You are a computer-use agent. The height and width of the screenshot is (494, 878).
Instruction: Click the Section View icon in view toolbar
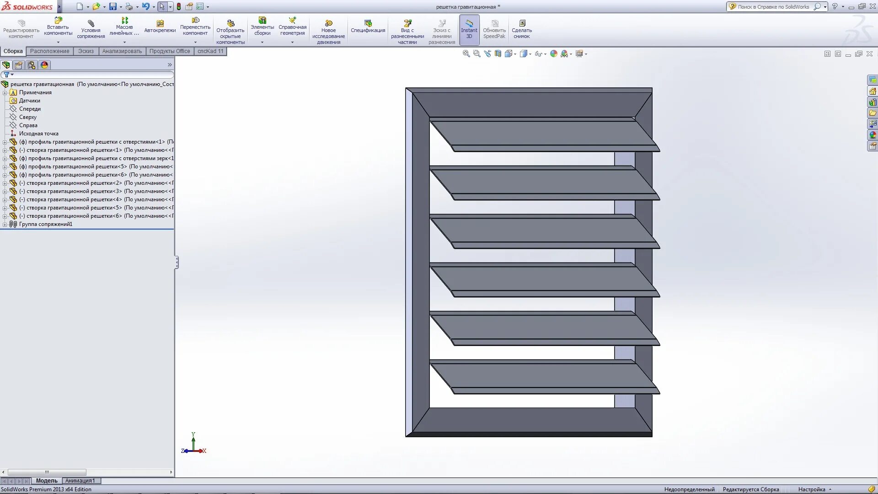pos(498,54)
